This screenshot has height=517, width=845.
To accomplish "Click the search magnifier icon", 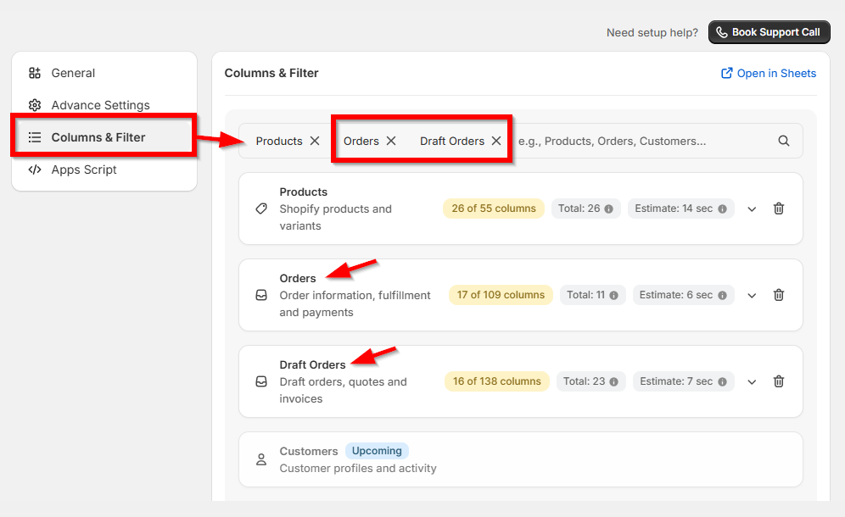I will coord(784,141).
